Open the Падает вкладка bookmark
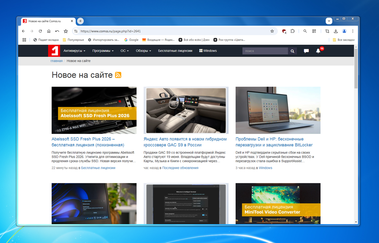 coord(46,40)
